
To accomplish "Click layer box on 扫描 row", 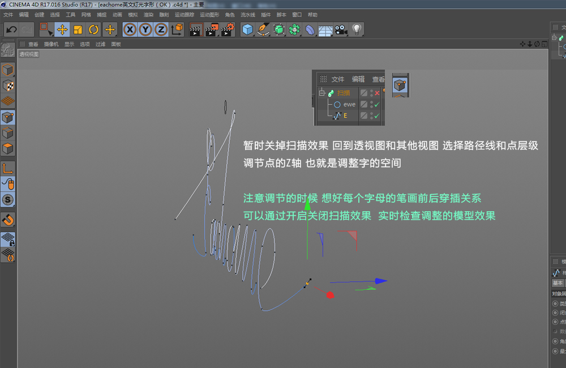I will [x=364, y=93].
